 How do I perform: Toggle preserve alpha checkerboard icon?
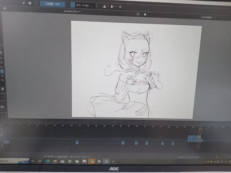[30, 3]
